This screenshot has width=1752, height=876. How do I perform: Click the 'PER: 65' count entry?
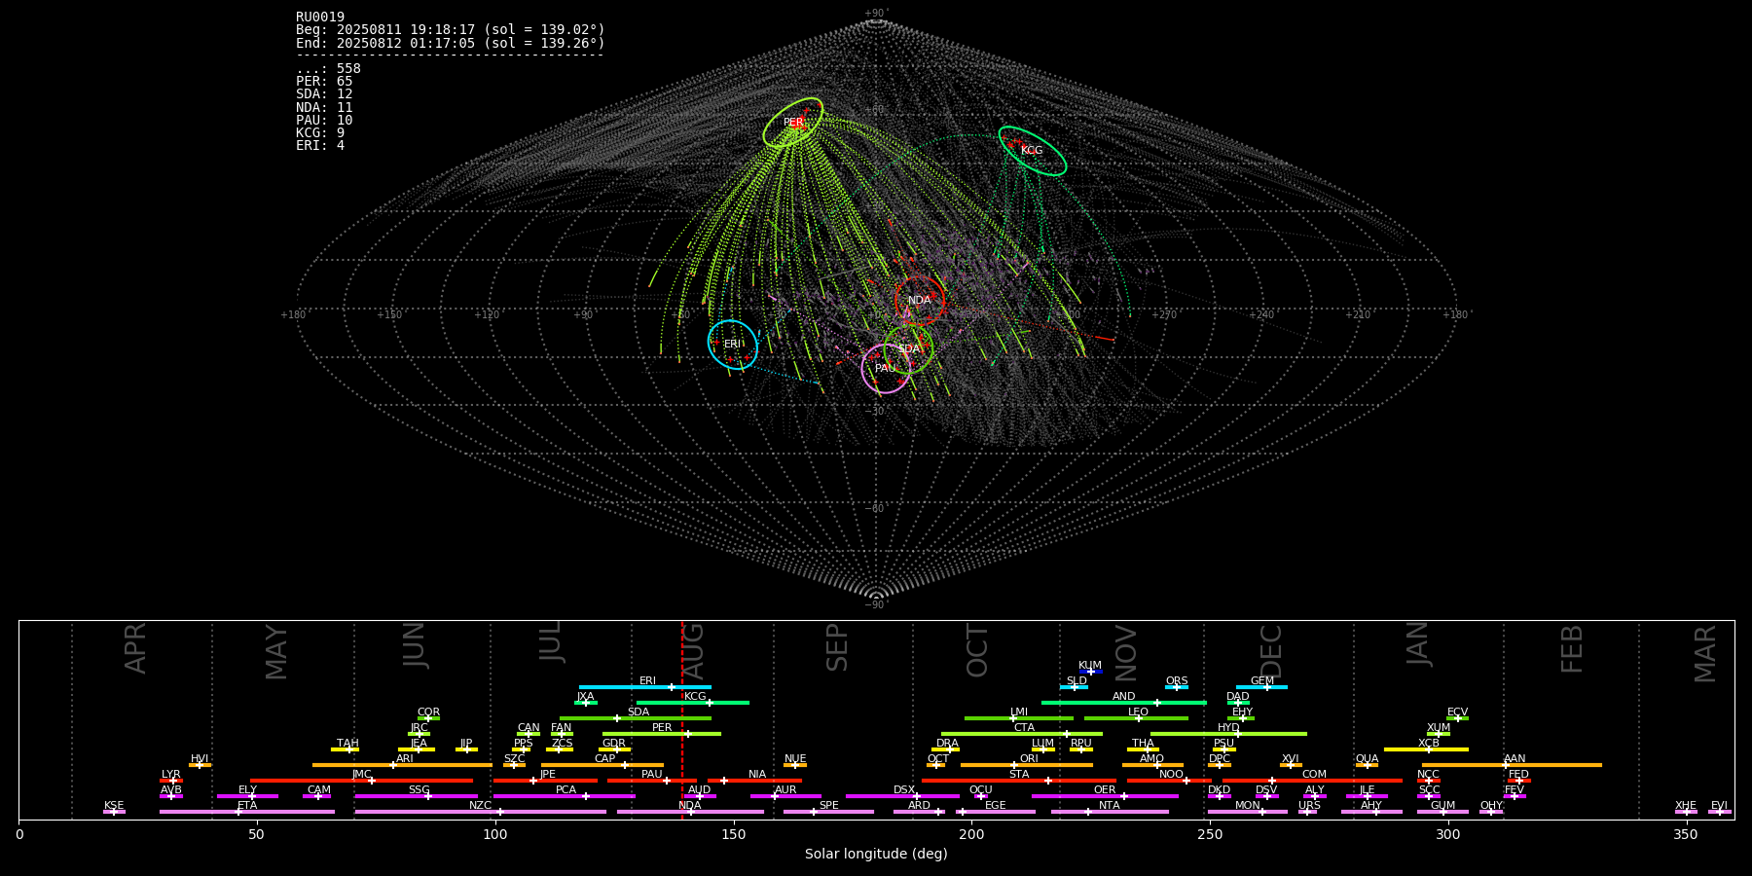coord(324,82)
